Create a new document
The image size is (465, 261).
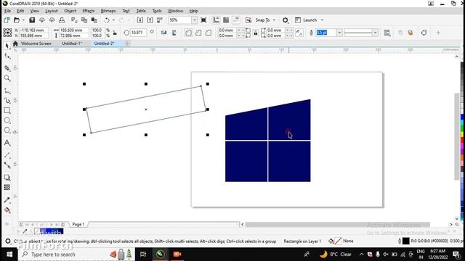(x=7, y=20)
